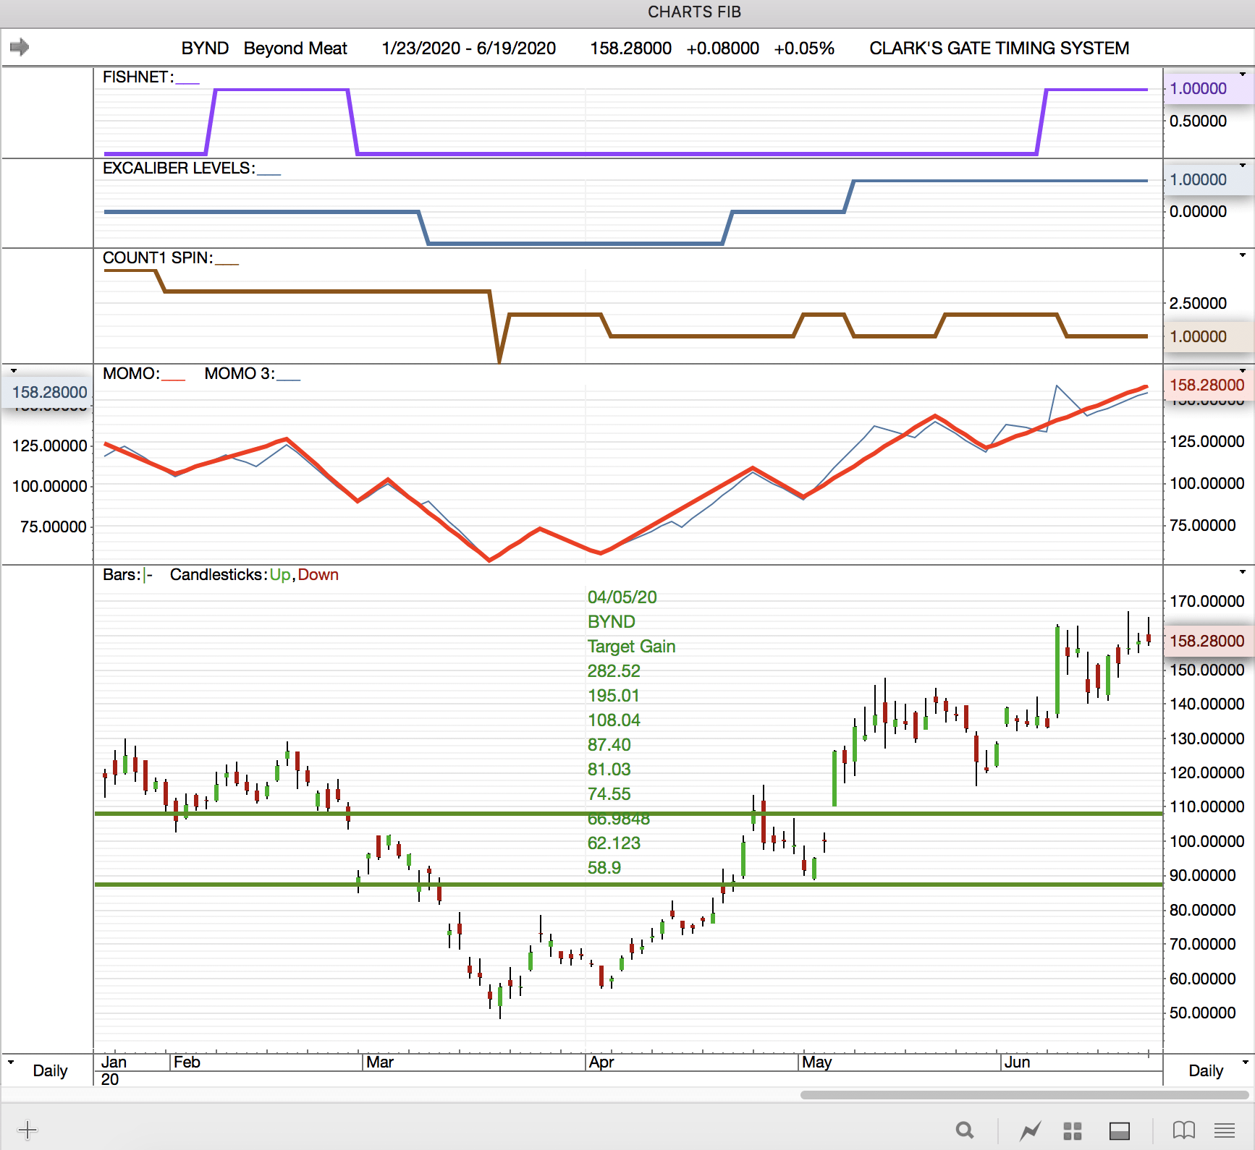Click the Candlesticks legend label
Viewport: 1255px width, 1150px height.
click(x=218, y=575)
